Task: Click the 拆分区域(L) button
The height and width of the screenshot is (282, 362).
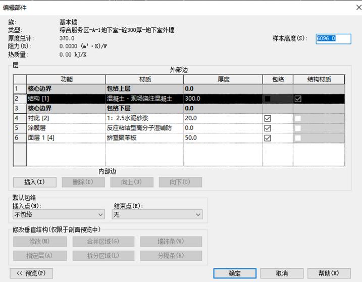Action: click(x=103, y=256)
